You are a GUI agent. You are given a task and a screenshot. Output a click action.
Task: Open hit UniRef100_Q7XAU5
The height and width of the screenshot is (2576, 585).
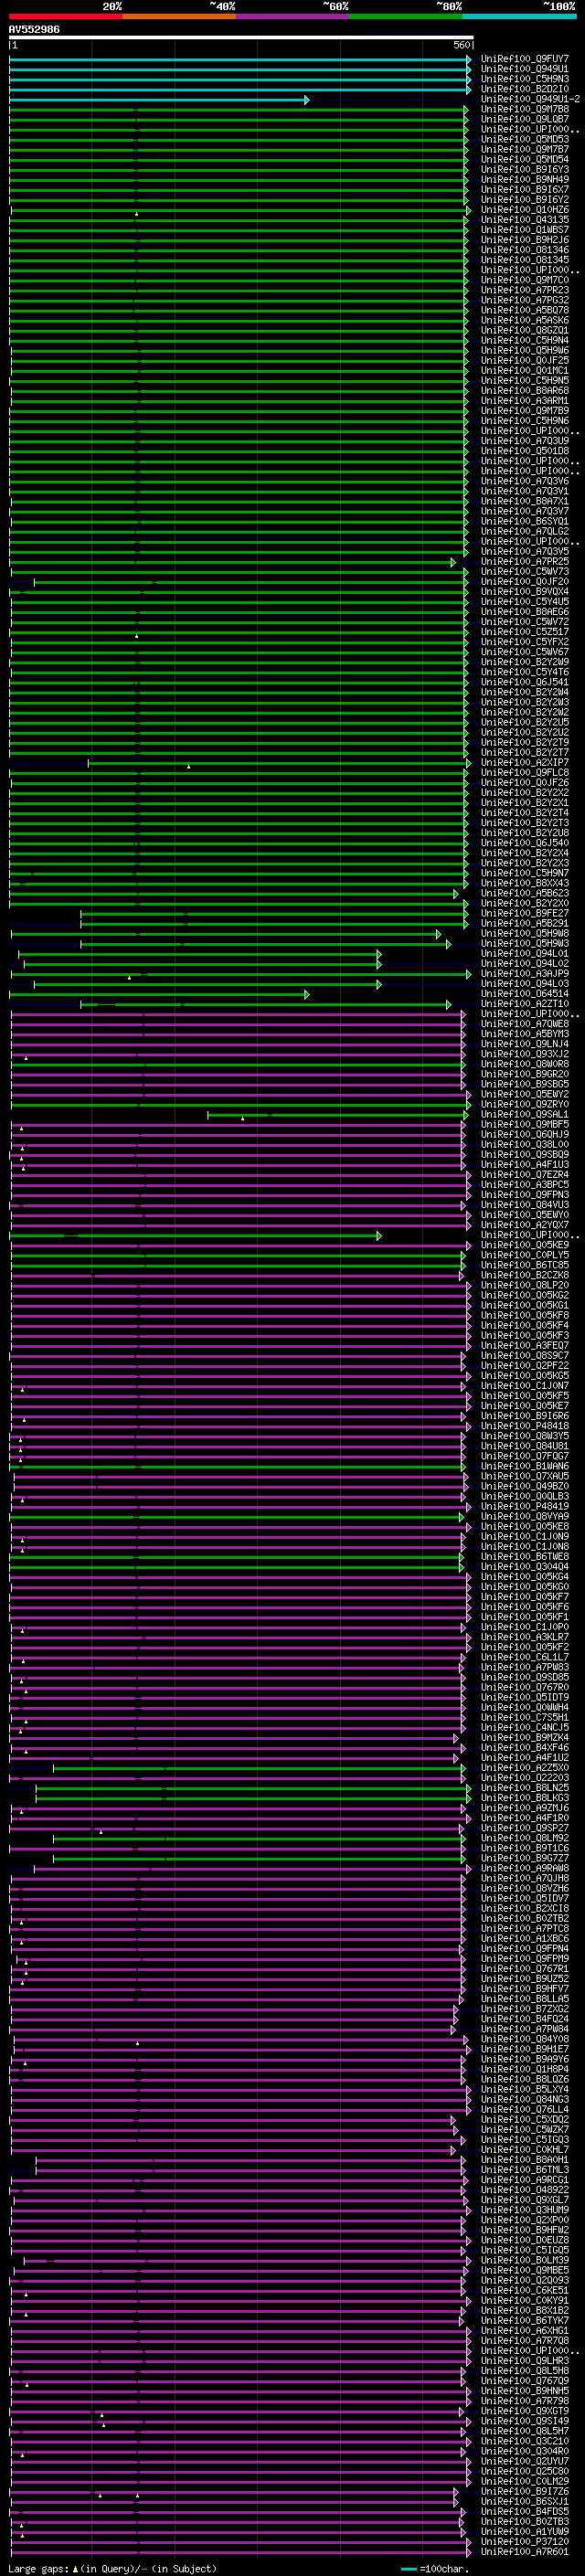click(x=524, y=1477)
